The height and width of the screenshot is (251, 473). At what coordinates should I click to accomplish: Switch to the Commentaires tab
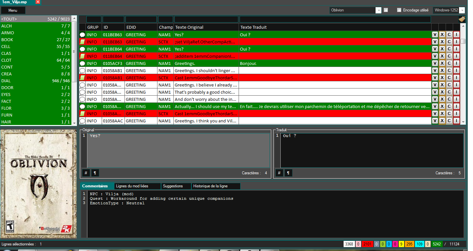point(97,186)
